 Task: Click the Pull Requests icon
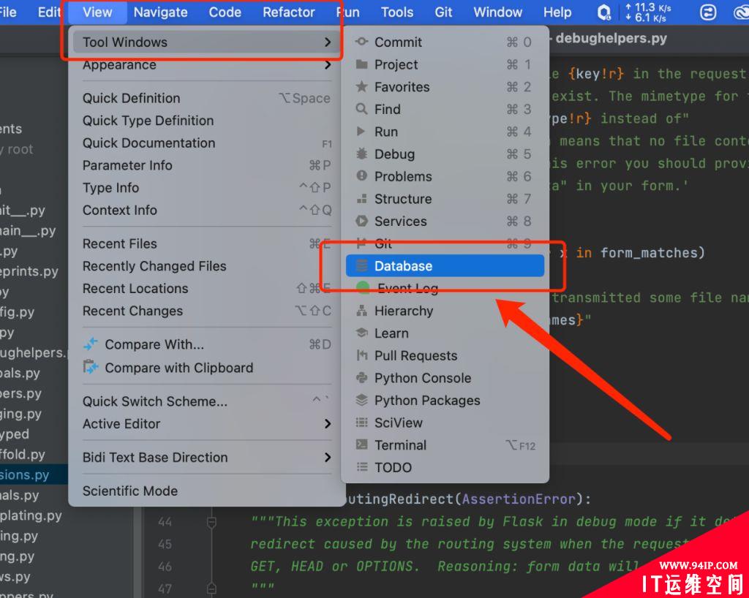361,355
